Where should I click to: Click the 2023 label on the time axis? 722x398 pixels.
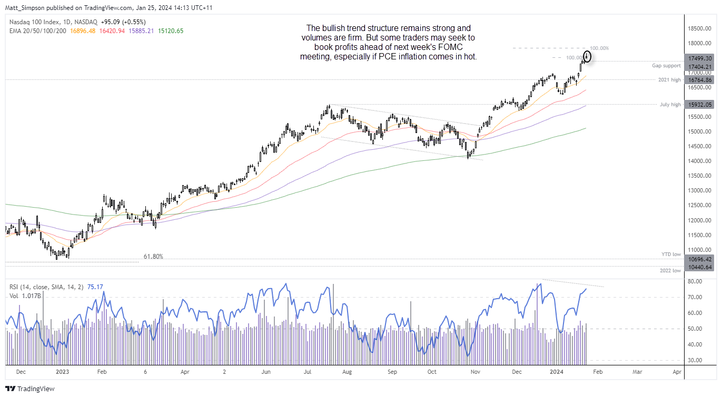62,372
